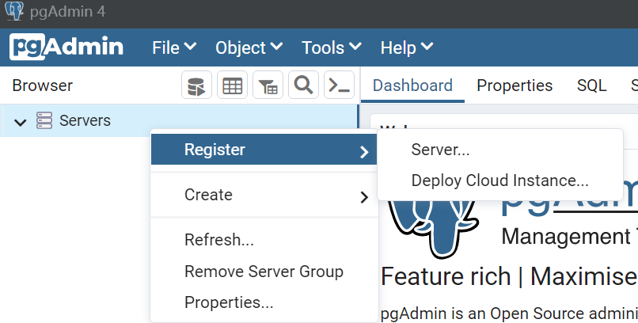This screenshot has width=638, height=323.
Task: Open the Object dropdown menu
Action: coord(249,47)
